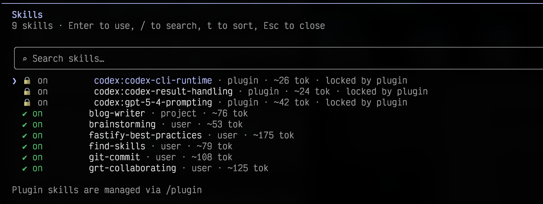
Task: Toggle the green checkmark for blog-writer
Action: coord(24,114)
